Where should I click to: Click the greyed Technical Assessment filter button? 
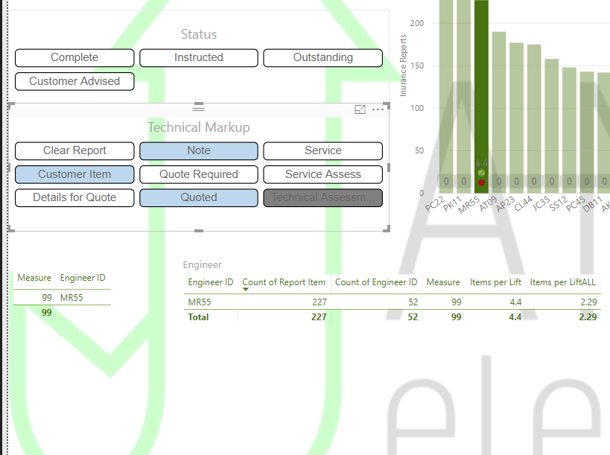point(323,197)
